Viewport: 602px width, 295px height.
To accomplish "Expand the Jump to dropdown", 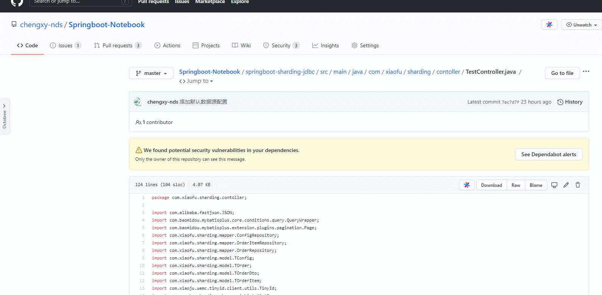I will point(196,81).
